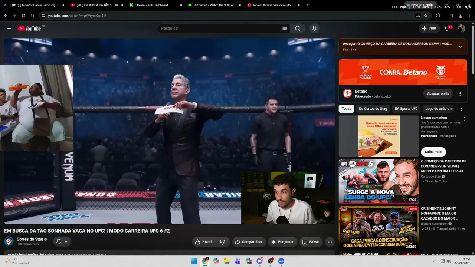
Task: Select the Todos filter chip
Action: [346, 109]
